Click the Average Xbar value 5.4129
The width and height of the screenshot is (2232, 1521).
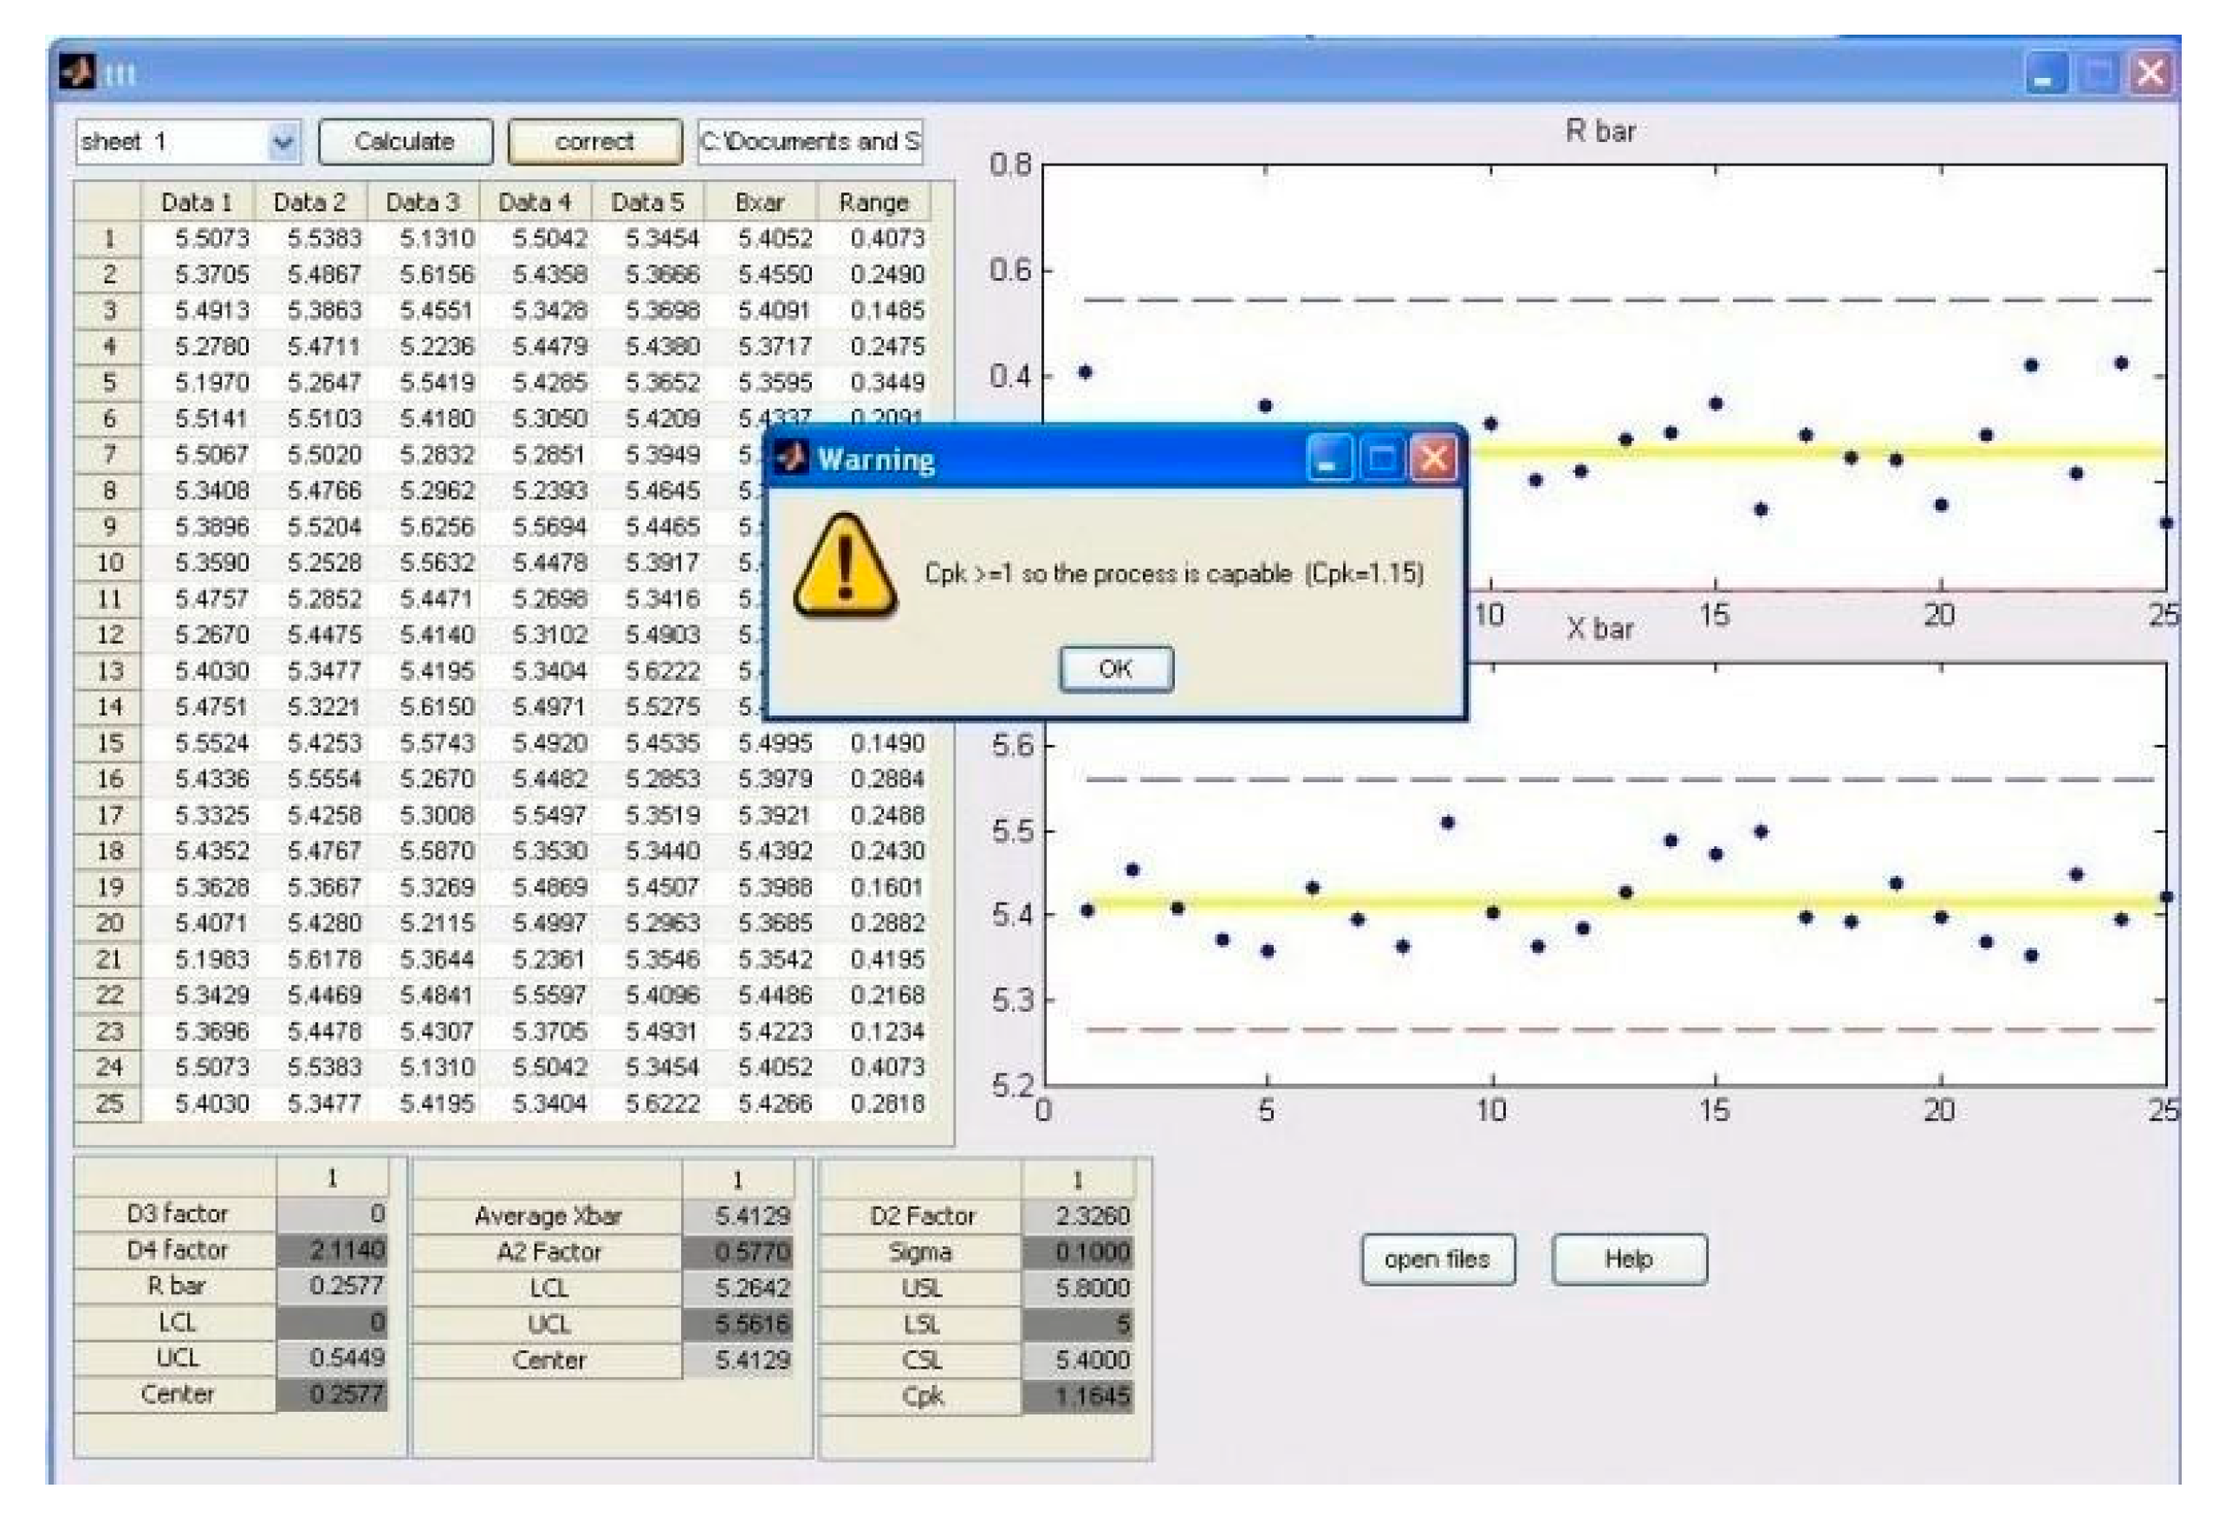[x=738, y=1215]
